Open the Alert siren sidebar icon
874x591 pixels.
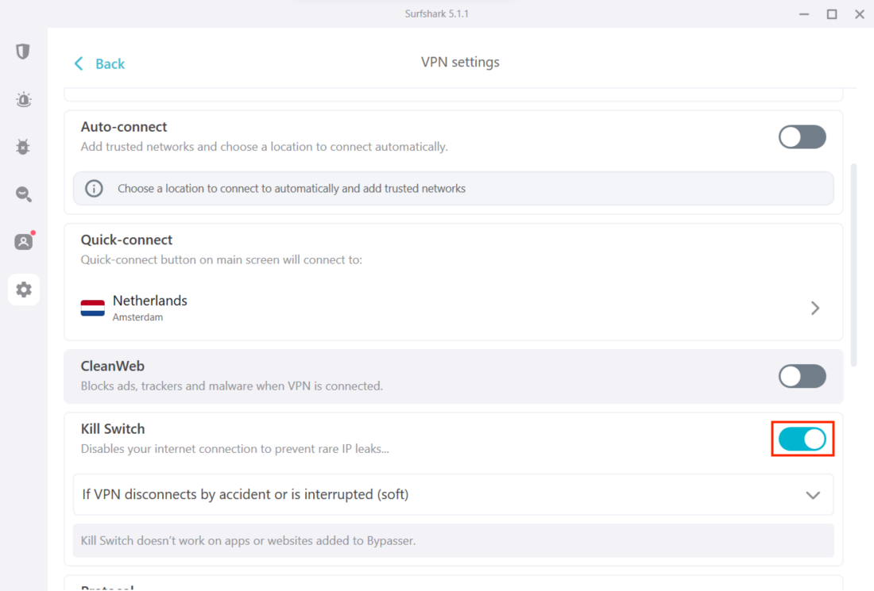pyautogui.click(x=23, y=100)
